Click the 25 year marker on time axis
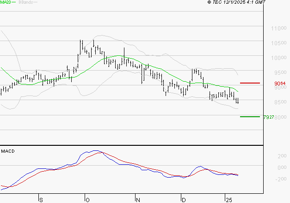Image resolution: width=290 pixels, height=203 pixels. coord(229,200)
